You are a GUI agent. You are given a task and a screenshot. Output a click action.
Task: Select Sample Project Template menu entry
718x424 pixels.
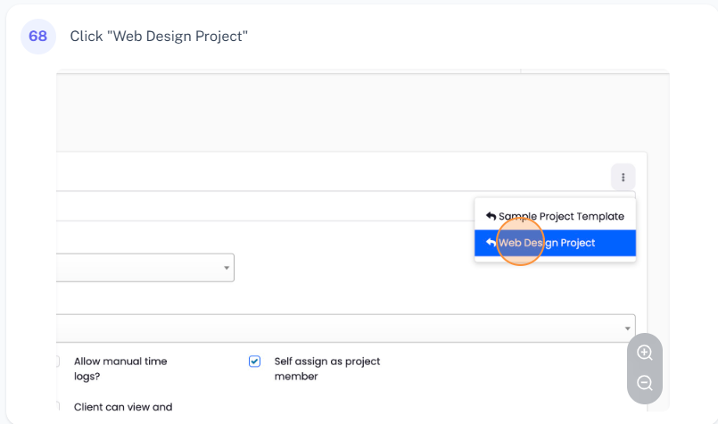560,216
